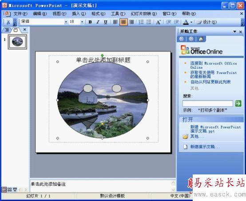Open the 编辑 (Edit) menu
Screen dimensions: 246x201
(40, 14)
